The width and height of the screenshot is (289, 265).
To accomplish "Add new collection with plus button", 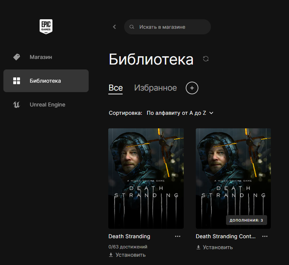I will pyautogui.click(x=192, y=88).
